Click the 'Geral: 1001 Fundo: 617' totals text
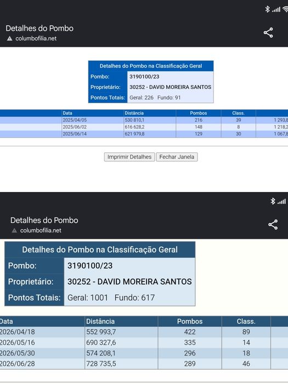288x384 pixels. [x=111, y=297]
